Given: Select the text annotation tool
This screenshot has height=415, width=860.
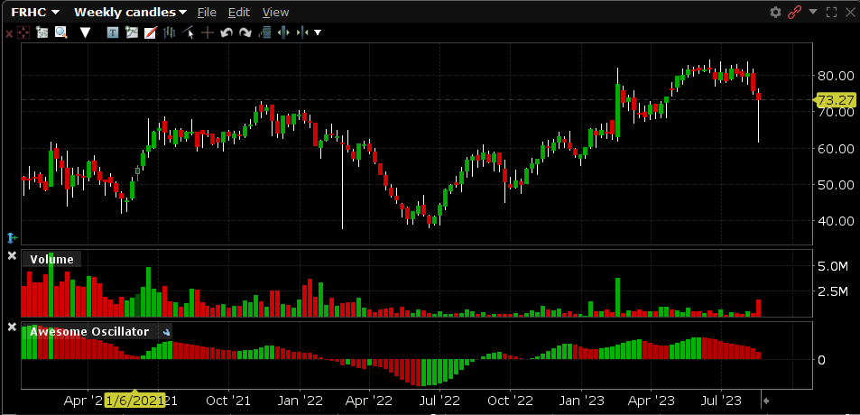Looking at the screenshot, I should (113, 32).
